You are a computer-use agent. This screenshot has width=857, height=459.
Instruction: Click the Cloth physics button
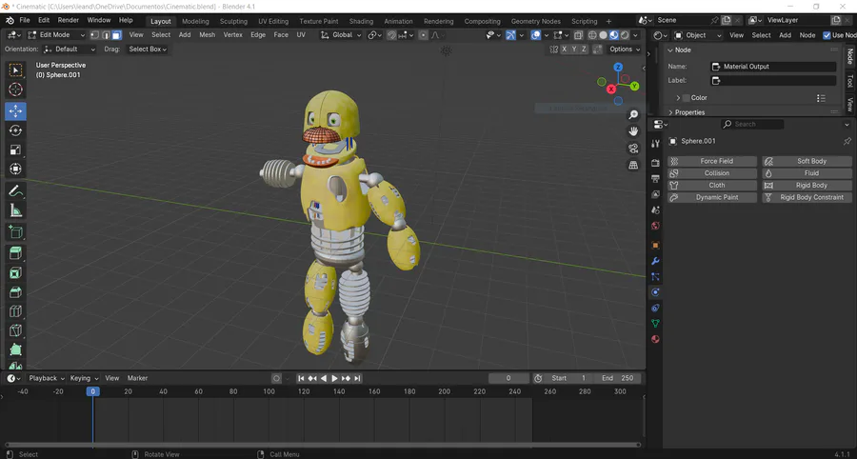pyautogui.click(x=712, y=186)
